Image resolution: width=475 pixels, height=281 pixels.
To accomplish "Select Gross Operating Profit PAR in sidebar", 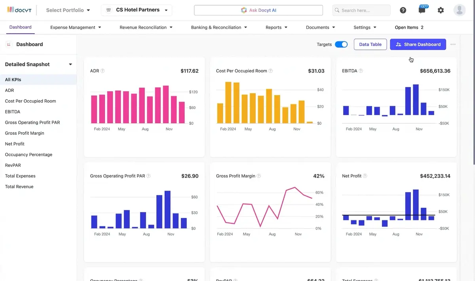I will (38, 122).
